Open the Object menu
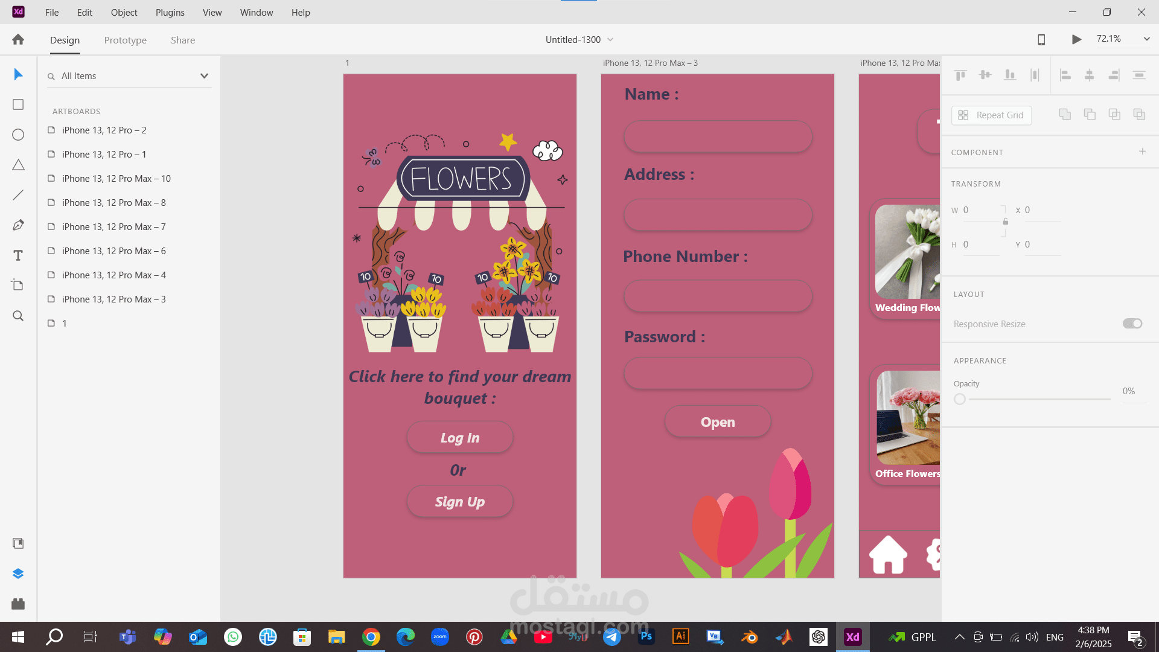 [x=124, y=12]
